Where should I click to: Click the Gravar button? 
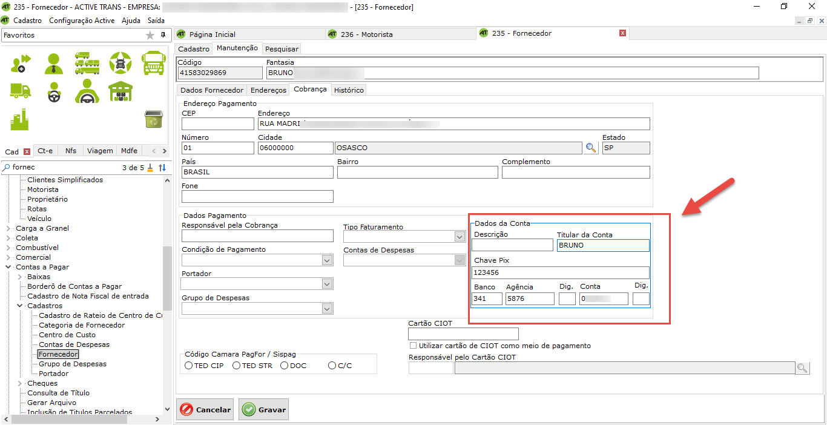tap(263, 410)
